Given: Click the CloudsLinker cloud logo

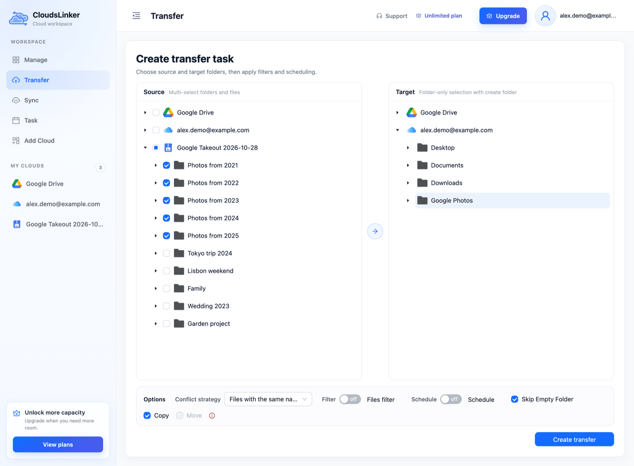Looking at the screenshot, I should pos(19,19).
